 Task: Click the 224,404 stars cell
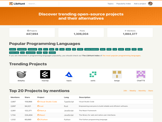point(29,115)
